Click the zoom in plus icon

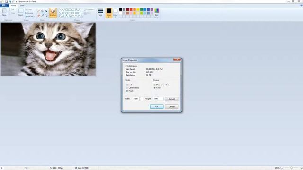(x=301, y=168)
